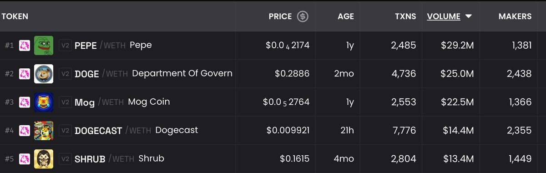The height and width of the screenshot is (173, 546).
Task: Open the Dogecast token image
Action: pyautogui.click(x=44, y=131)
